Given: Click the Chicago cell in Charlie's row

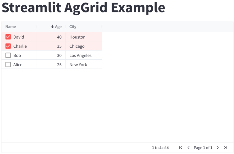Looking at the screenshot, I should pyautogui.click(x=84, y=46).
